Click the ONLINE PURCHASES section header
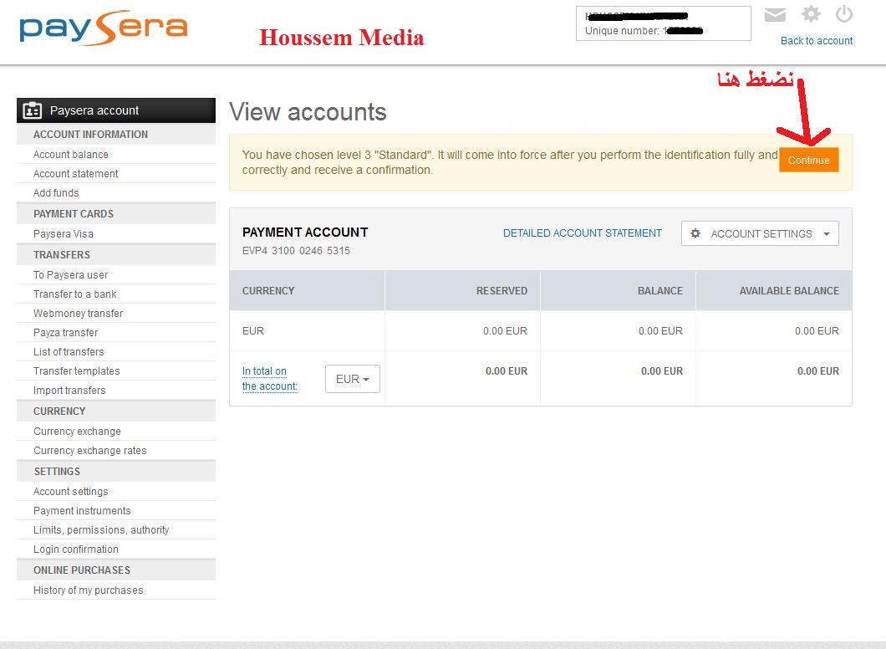The height and width of the screenshot is (649, 886). [116, 570]
